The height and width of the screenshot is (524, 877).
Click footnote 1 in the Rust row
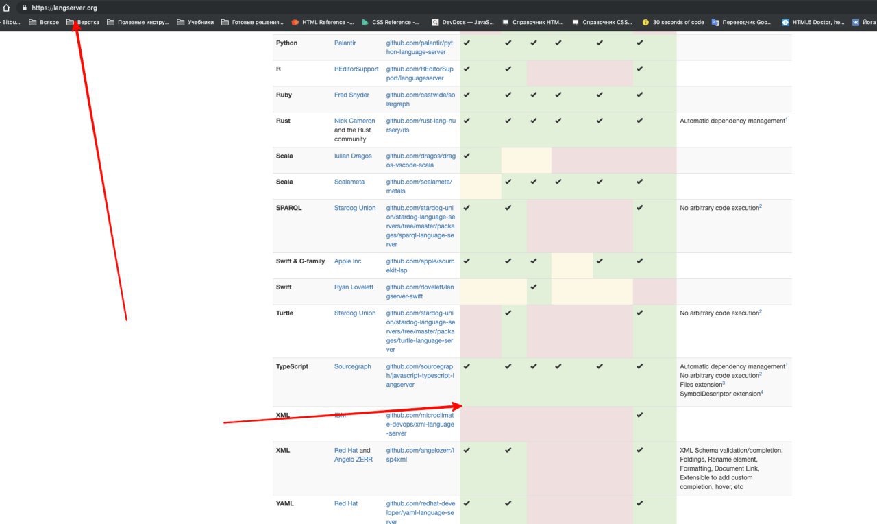[787, 119]
